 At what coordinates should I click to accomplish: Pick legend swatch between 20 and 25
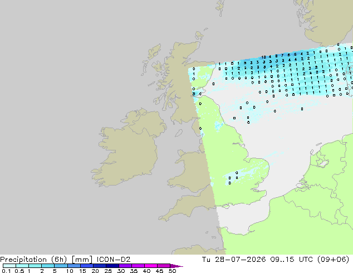[99, 266]
